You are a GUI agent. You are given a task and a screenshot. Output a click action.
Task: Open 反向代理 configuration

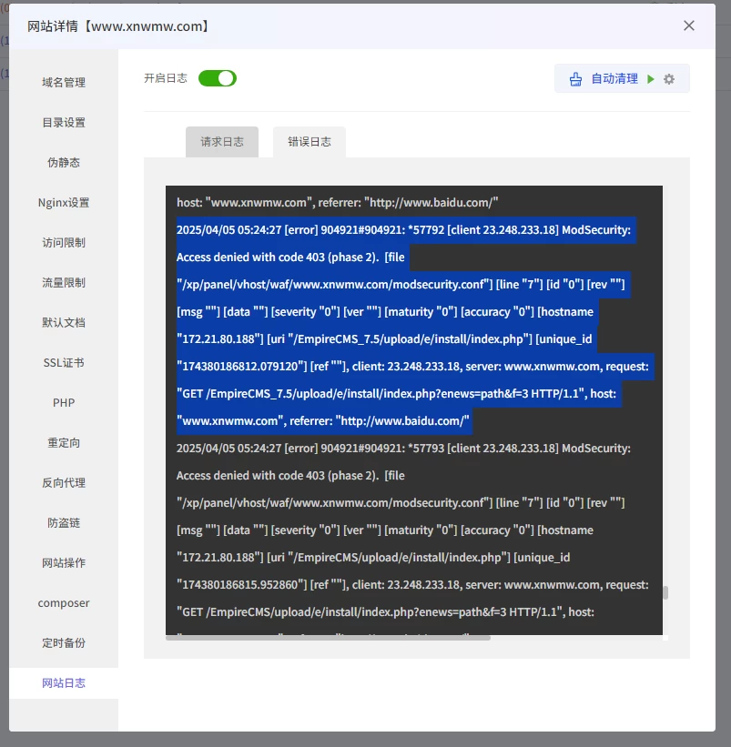click(64, 483)
